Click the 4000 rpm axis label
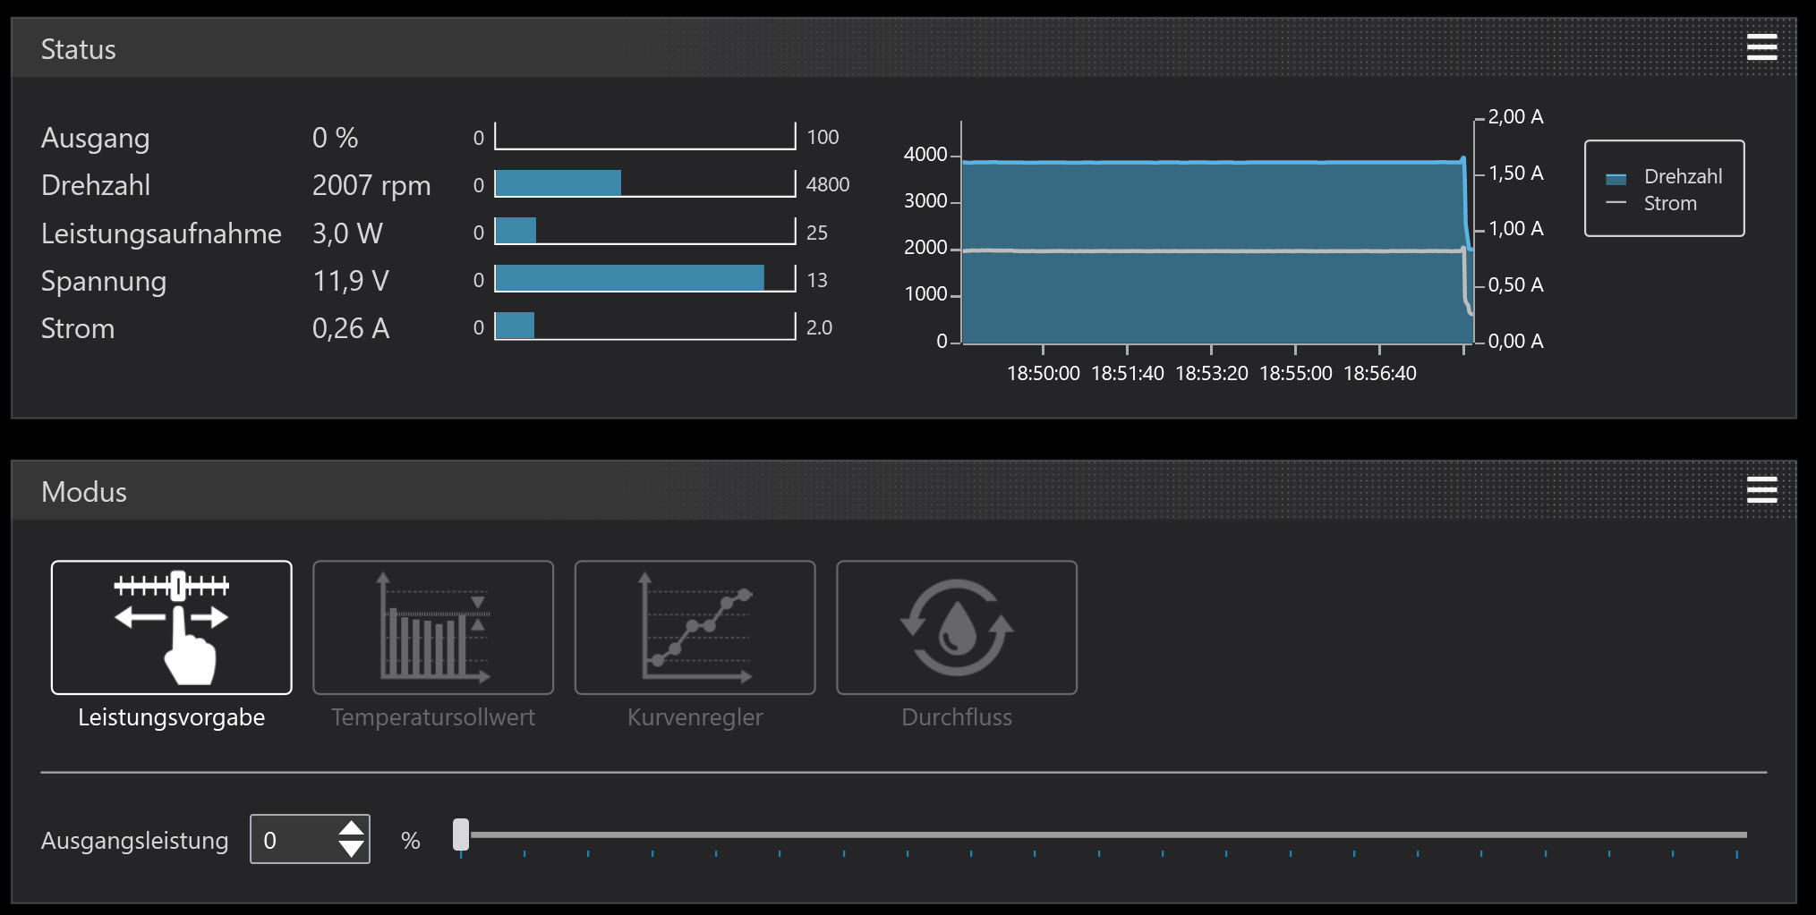Viewport: 1816px width, 915px height. 925,155
